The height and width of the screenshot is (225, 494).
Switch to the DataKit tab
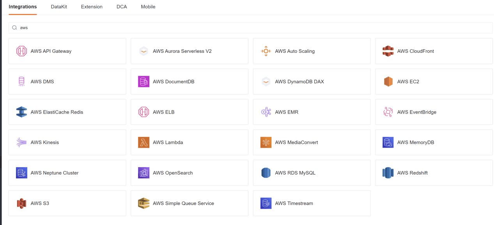coord(59,7)
